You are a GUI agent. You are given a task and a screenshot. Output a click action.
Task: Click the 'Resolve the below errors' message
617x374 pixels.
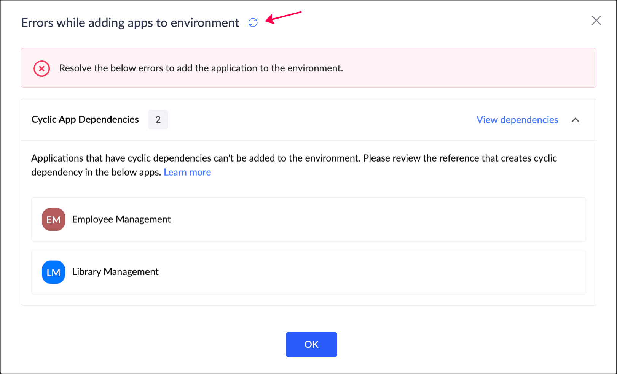(x=201, y=68)
